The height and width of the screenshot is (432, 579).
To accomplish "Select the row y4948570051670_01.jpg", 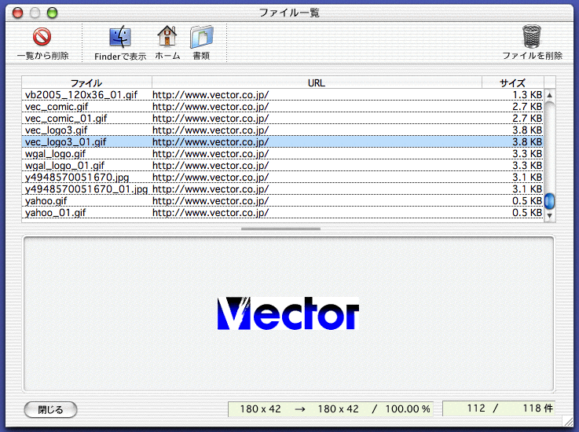I will tap(283, 189).
